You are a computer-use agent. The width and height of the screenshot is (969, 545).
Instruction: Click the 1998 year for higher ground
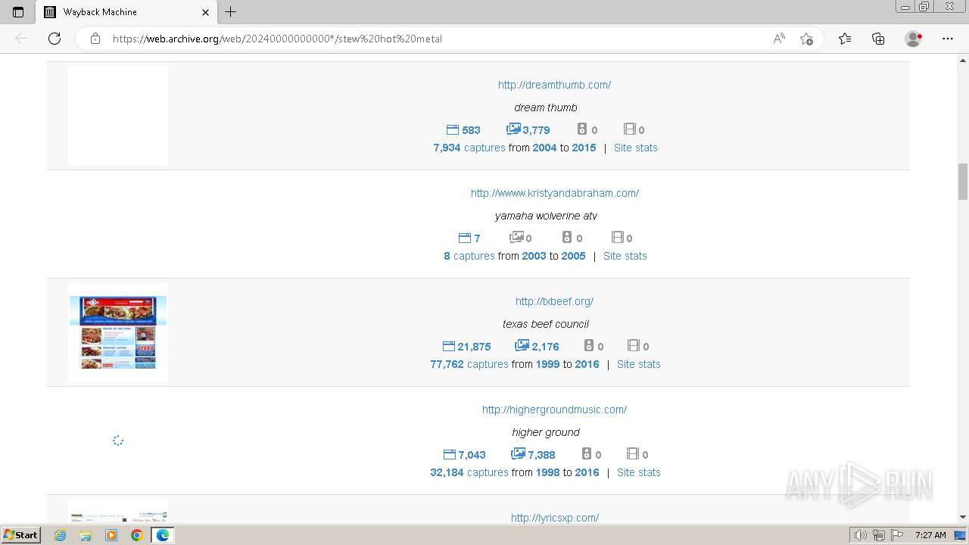[x=547, y=472]
